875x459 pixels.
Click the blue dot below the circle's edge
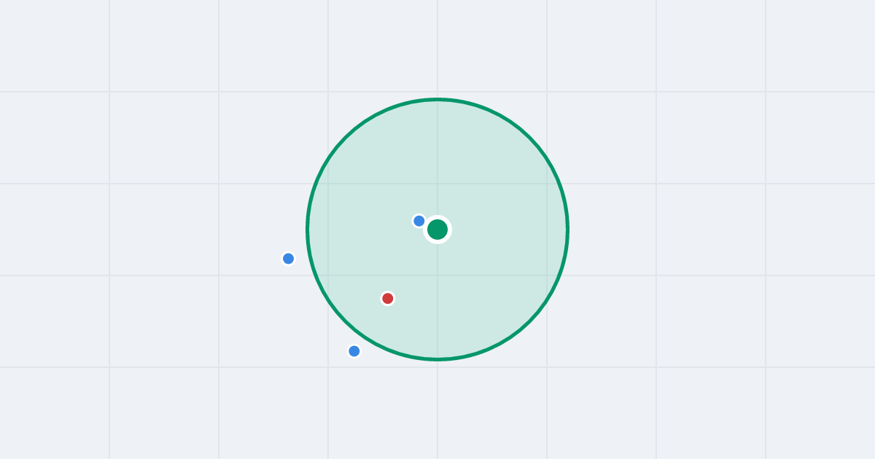354,351
